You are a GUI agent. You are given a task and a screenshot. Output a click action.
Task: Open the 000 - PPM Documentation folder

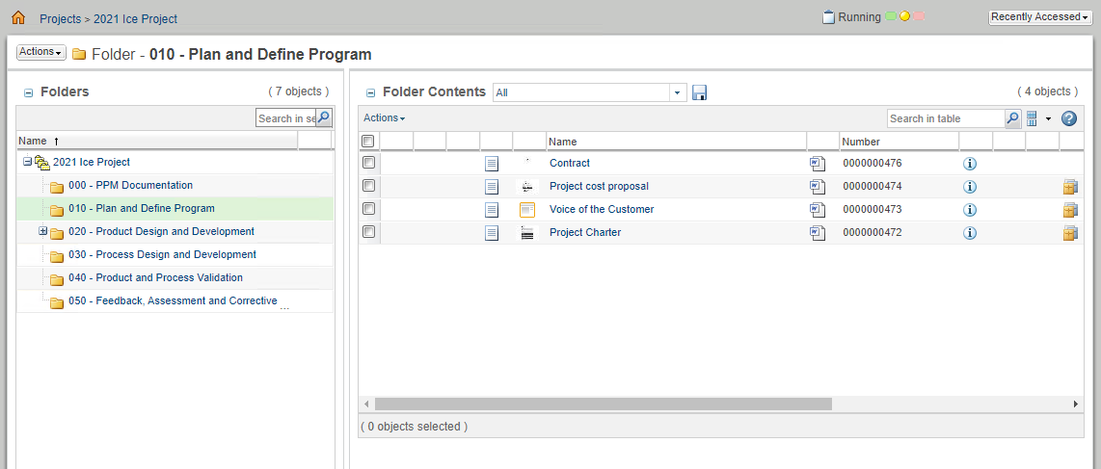pos(130,185)
